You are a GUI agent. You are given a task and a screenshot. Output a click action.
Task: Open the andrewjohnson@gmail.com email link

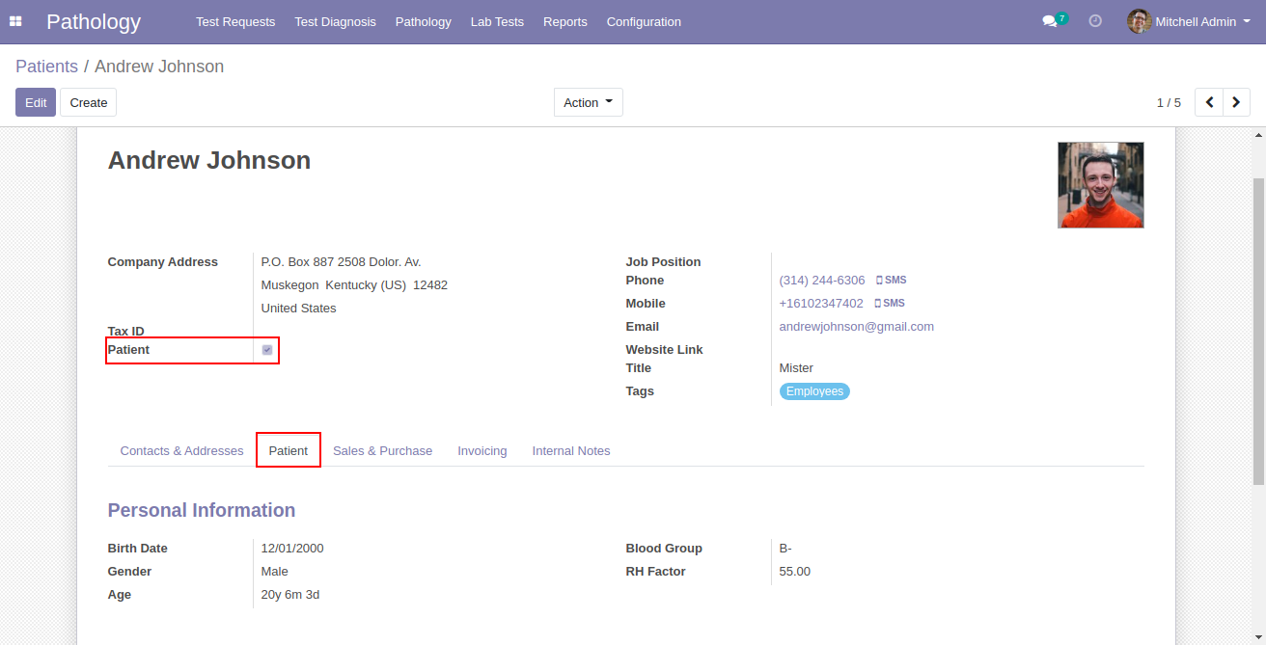click(x=856, y=327)
